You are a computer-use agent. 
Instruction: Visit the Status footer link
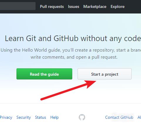point(41,117)
